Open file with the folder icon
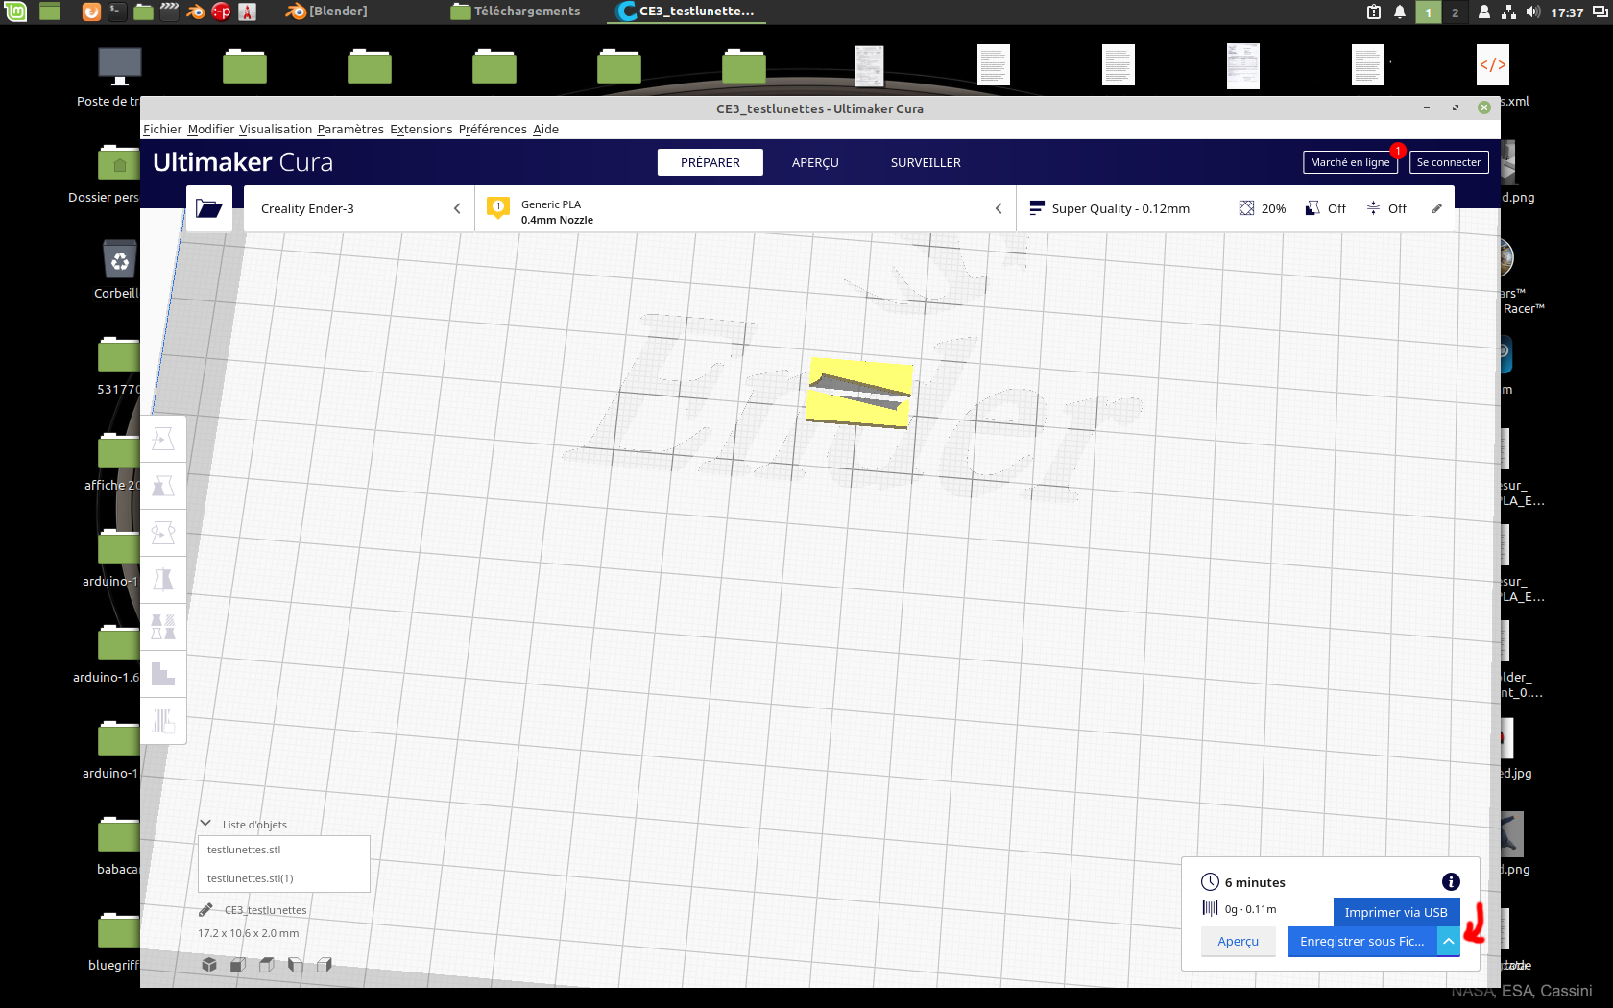Viewport: 1613px width, 1008px height. tap(208, 208)
